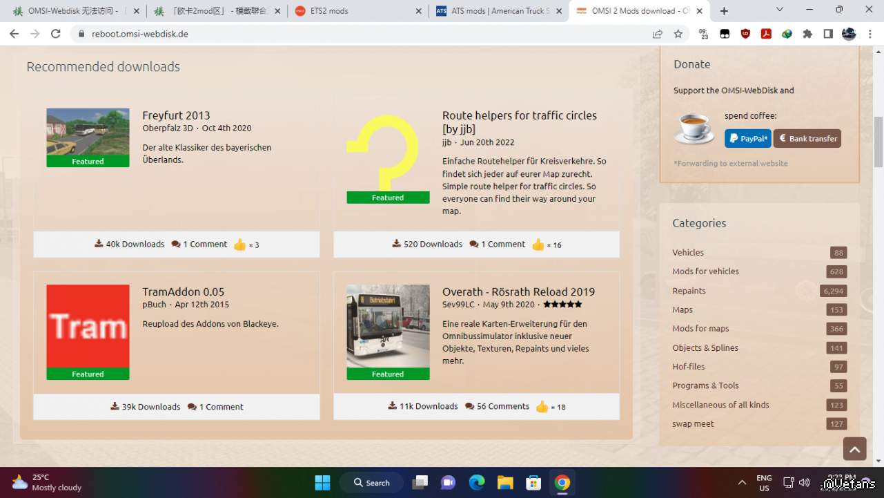The height and width of the screenshot is (498, 884).
Task: Click the browser back arrow
Action: (14, 34)
